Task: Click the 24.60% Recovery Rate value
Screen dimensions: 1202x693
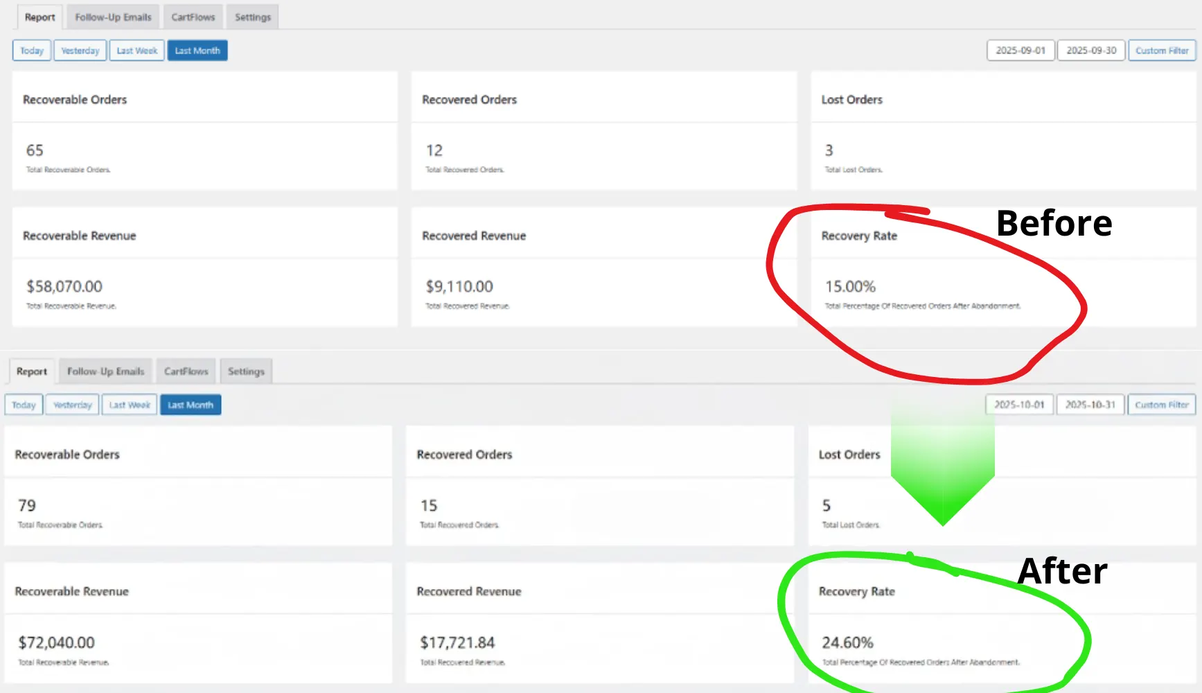Action: point(847,642)
